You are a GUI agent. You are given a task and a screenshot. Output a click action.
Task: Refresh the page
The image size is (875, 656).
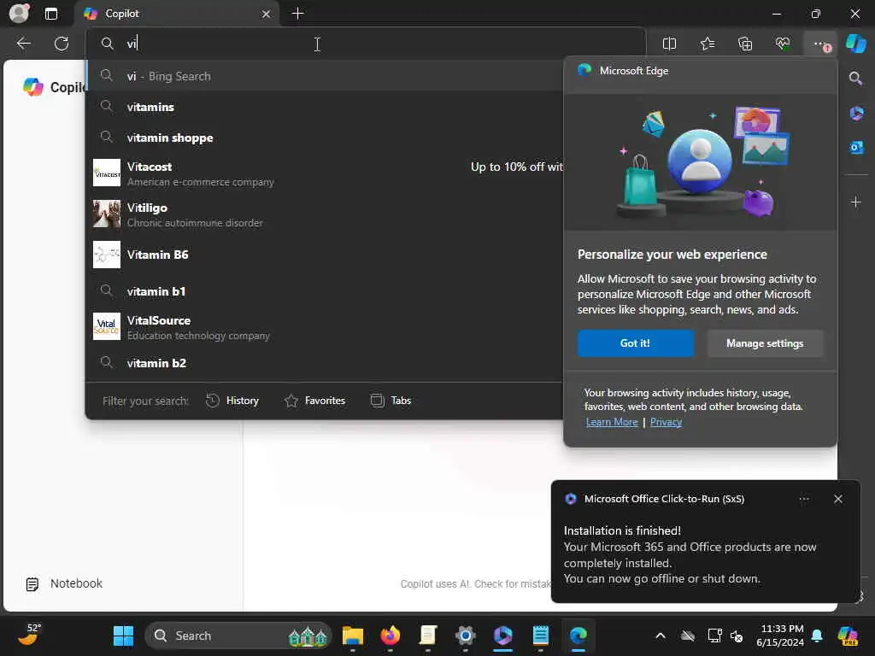62,44
